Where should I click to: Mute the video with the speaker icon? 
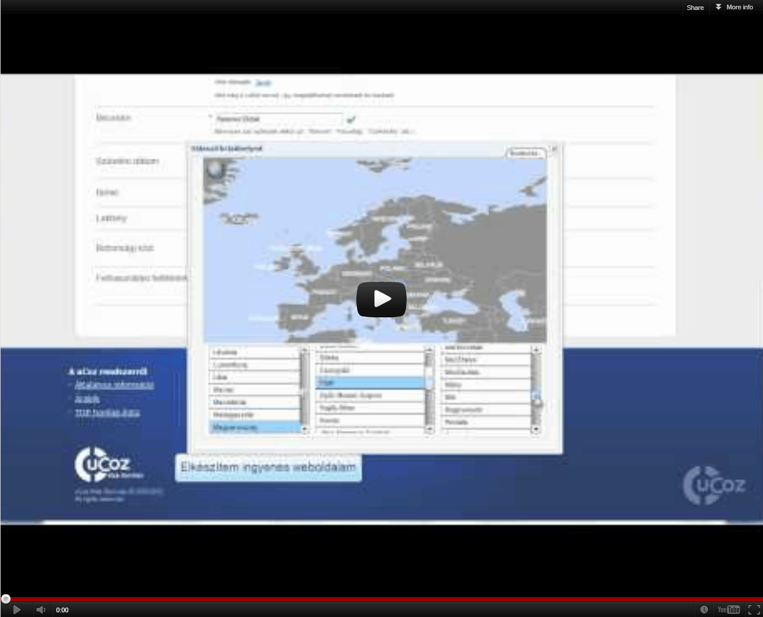[x=40, y=609]
